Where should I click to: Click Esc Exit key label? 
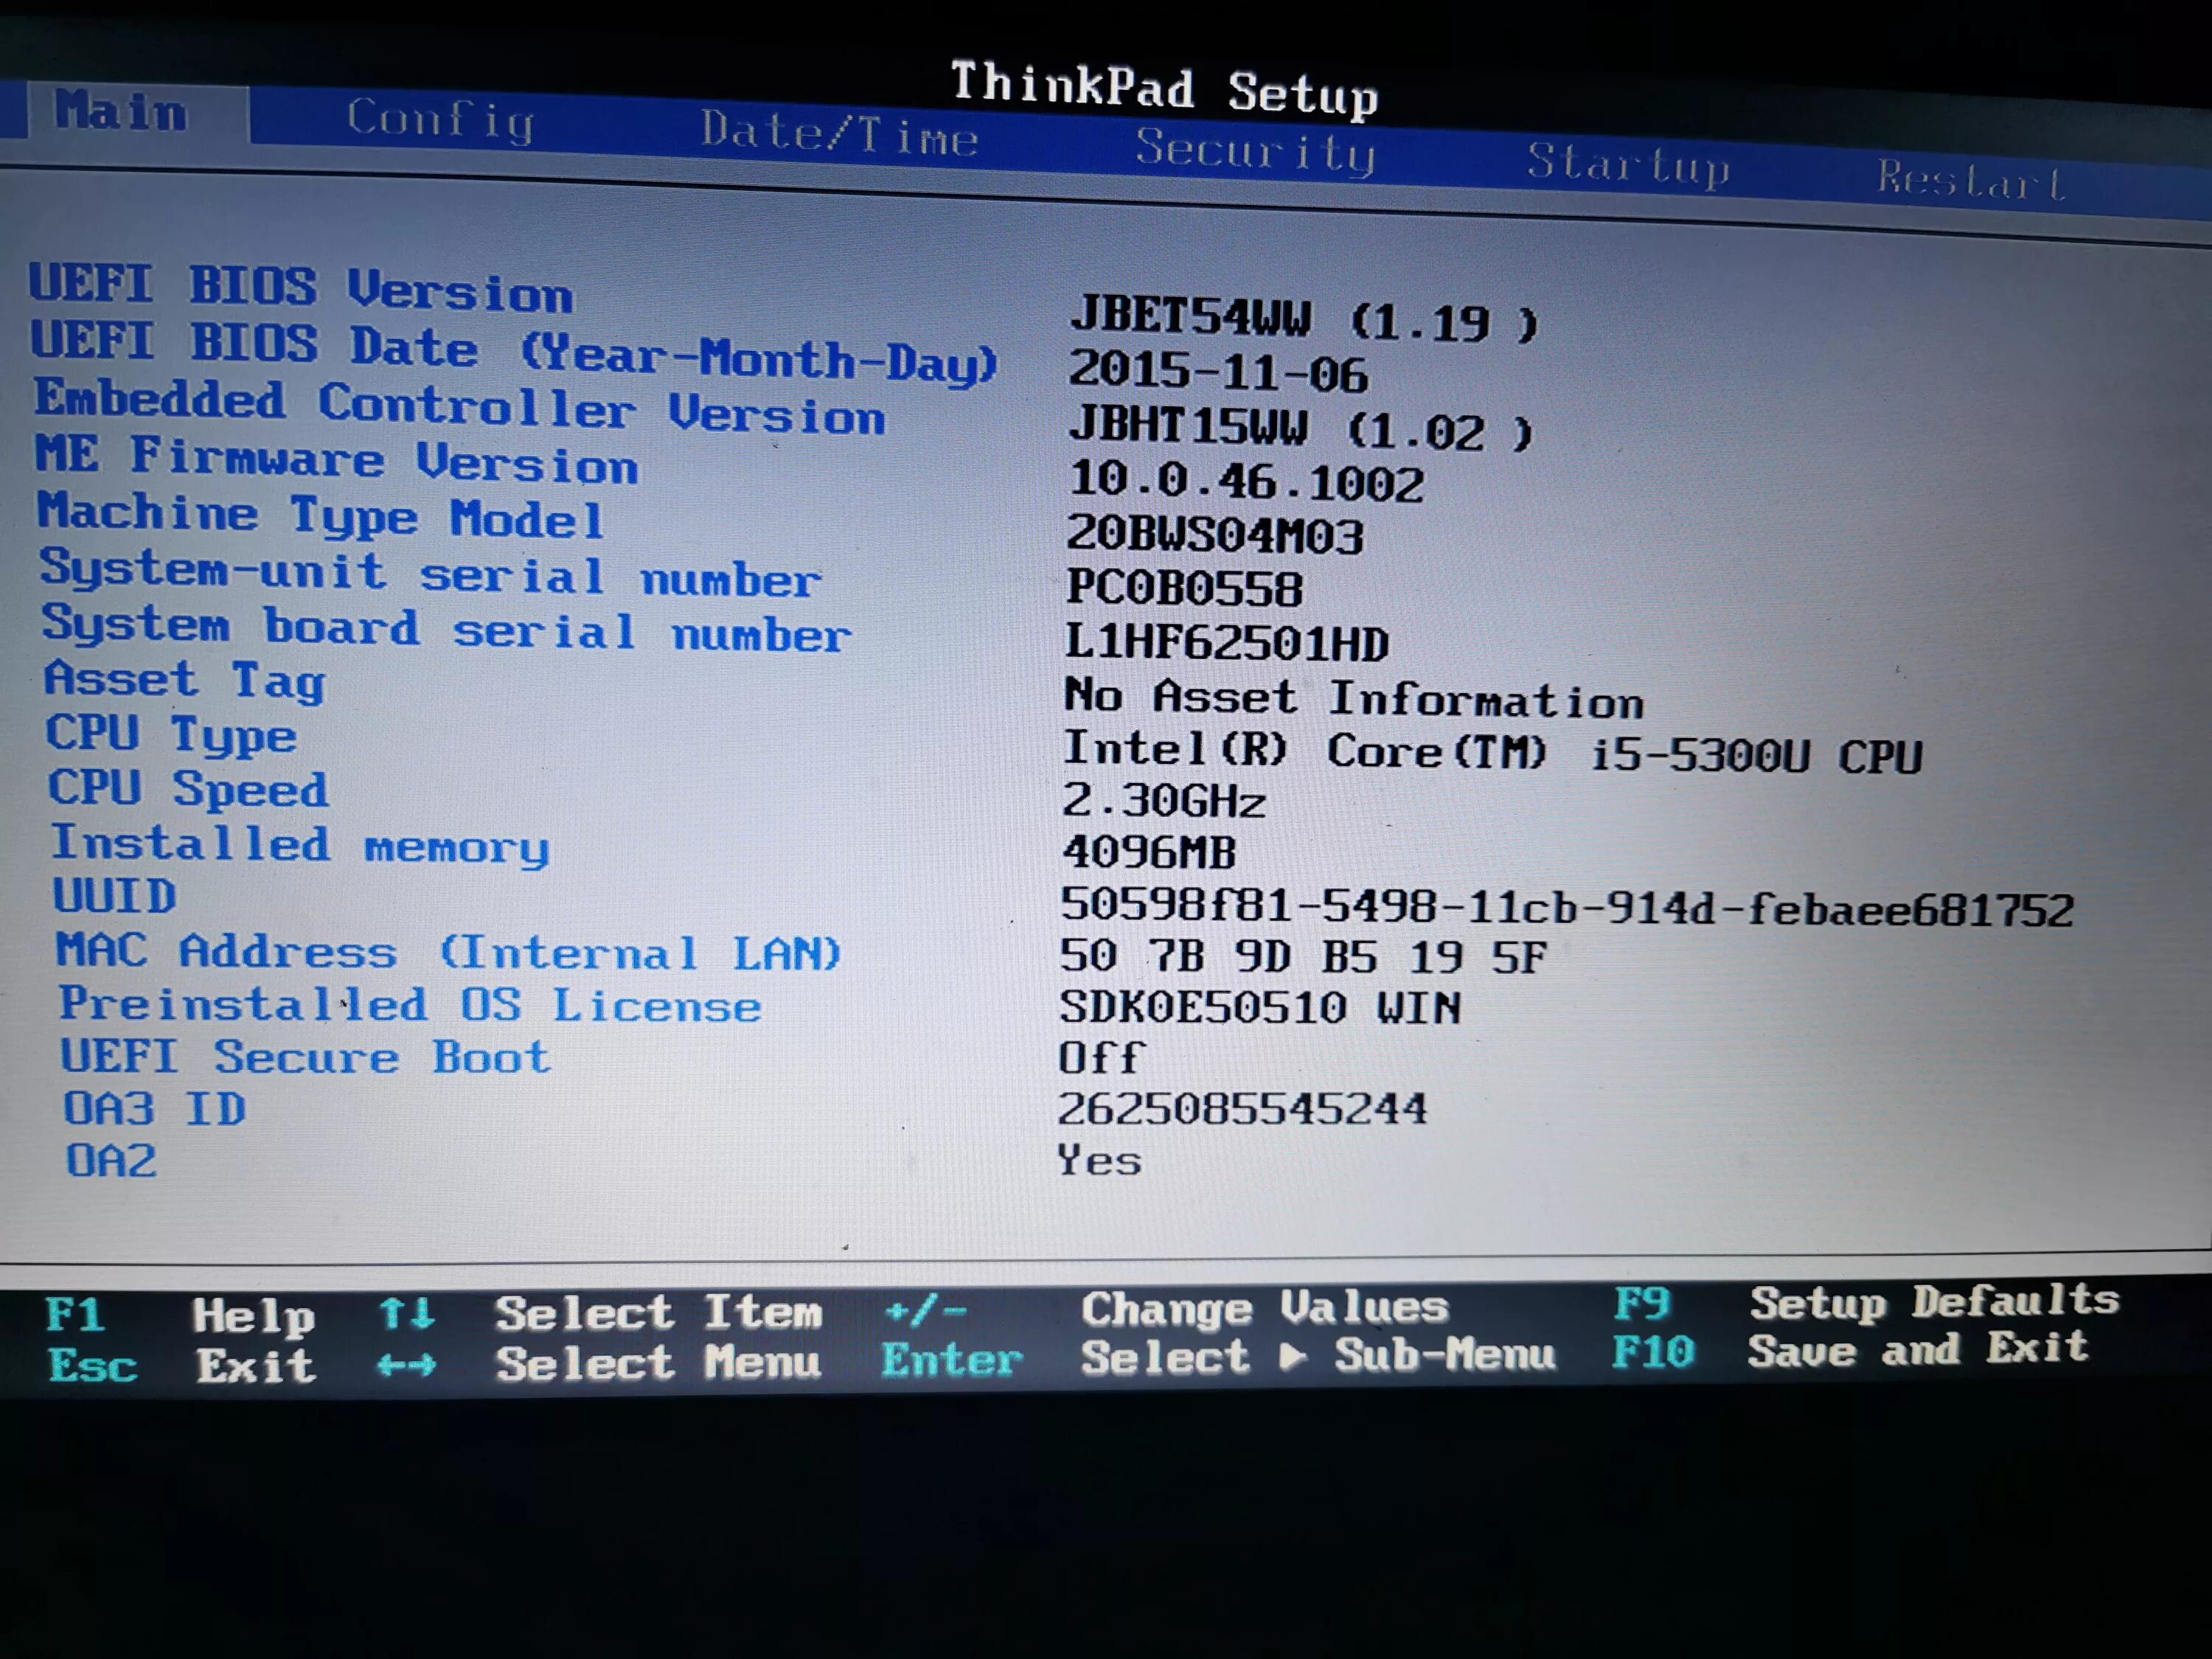[x=92, y=1366]
